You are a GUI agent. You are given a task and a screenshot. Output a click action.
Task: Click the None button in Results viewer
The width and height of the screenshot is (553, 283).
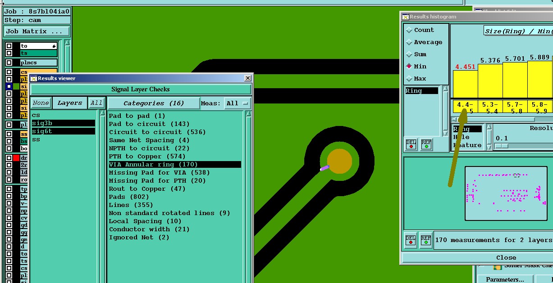tap(41, 103)
